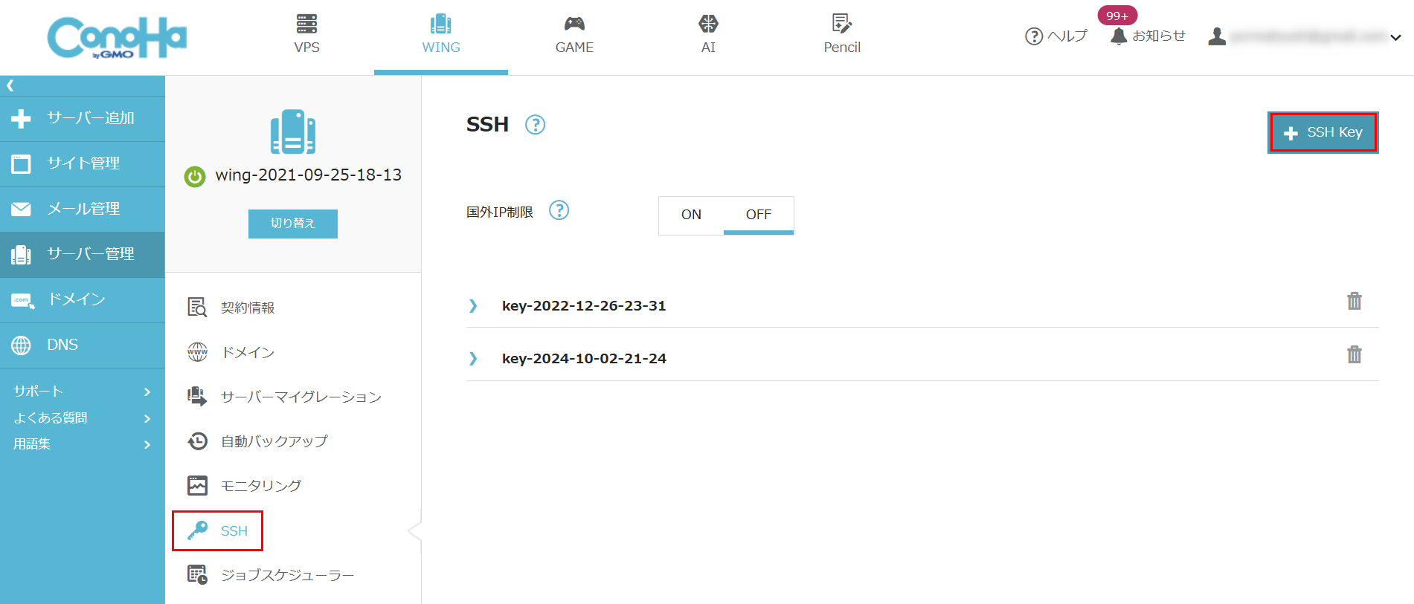This screenshot has height=604, width=1414.
Task: Open 自動バックアップ in server menu
Action: [x=274, y=441]
